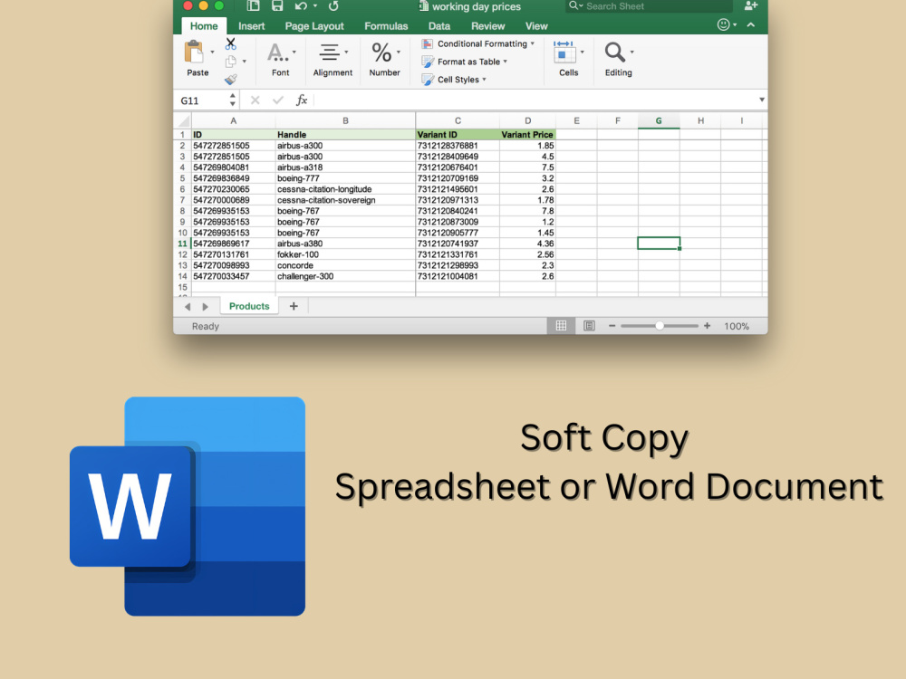Screen dimensions: 906x679
Task: Open the Font group icon
Action: [277, 53]
